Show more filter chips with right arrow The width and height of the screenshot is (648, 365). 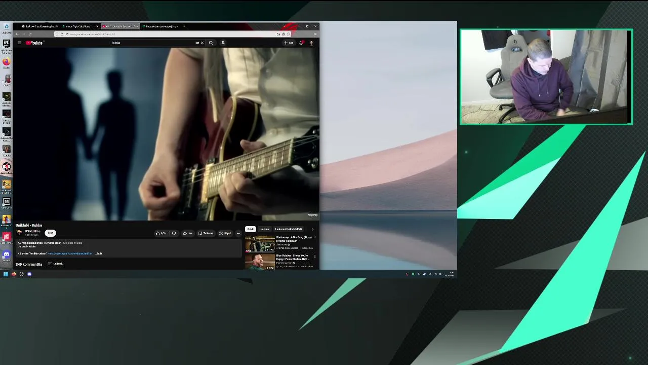[x=312, y=229]
